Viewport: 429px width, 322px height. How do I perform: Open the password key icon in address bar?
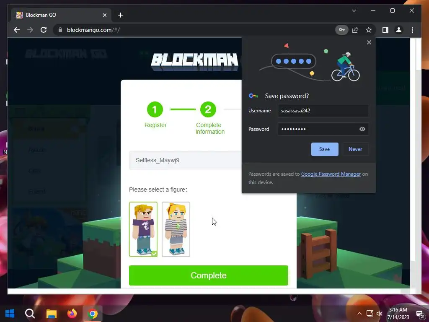coord(342,30)
